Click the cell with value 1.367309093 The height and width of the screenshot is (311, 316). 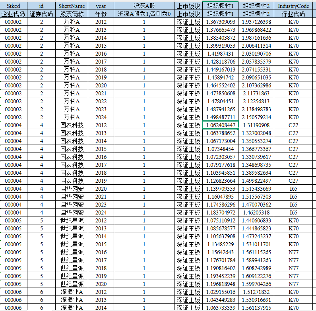tap(221, 22)
